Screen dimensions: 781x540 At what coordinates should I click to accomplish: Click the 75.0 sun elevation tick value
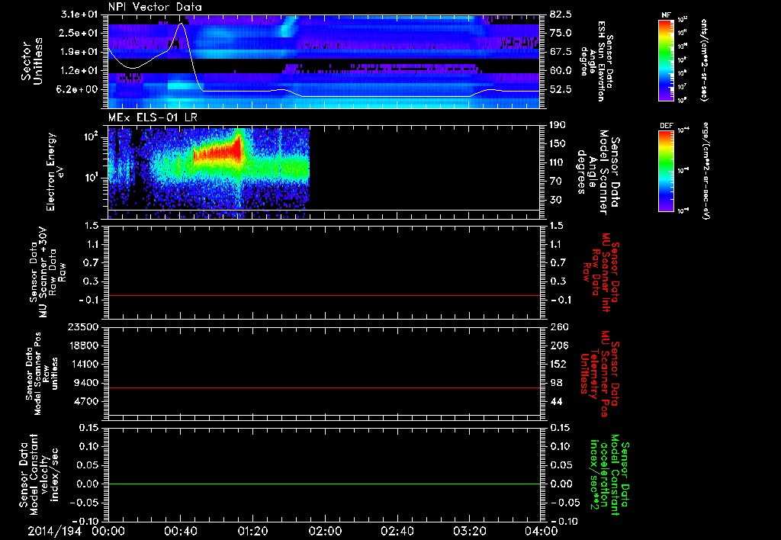tap(561, 33)
